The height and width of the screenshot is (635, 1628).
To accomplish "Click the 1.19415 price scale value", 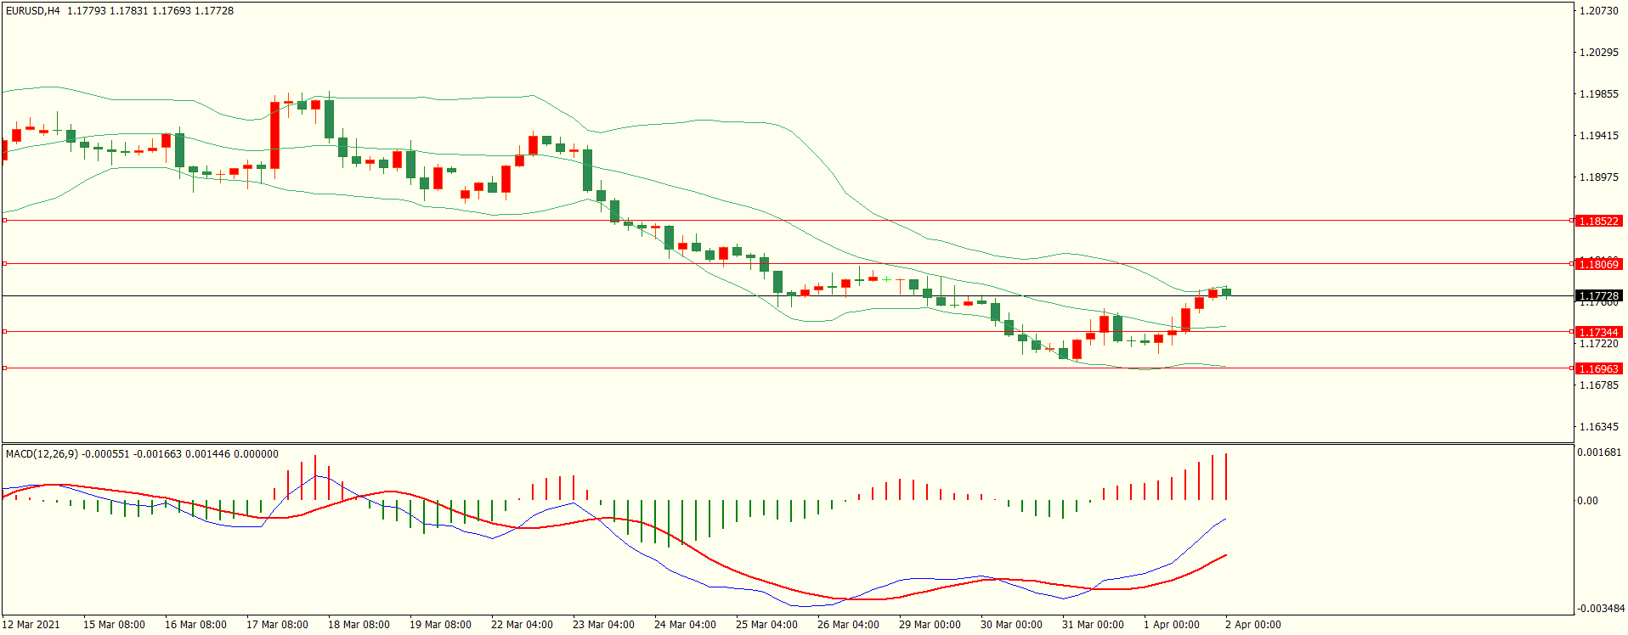I will click(1598, 136).
